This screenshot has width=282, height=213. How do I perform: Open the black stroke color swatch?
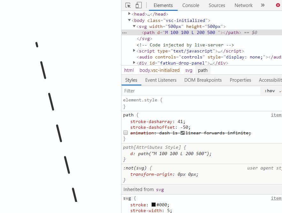click(154, 205)
